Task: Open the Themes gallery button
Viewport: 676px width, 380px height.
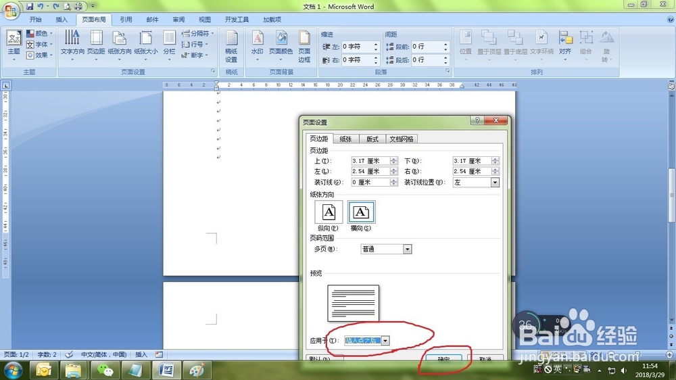Action: click(x=14, y=46)
